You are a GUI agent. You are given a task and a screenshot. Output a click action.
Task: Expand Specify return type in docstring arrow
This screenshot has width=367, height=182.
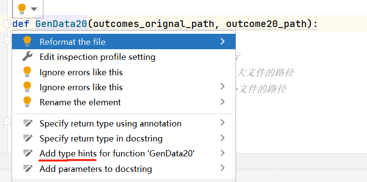click(x=223, y=138)
